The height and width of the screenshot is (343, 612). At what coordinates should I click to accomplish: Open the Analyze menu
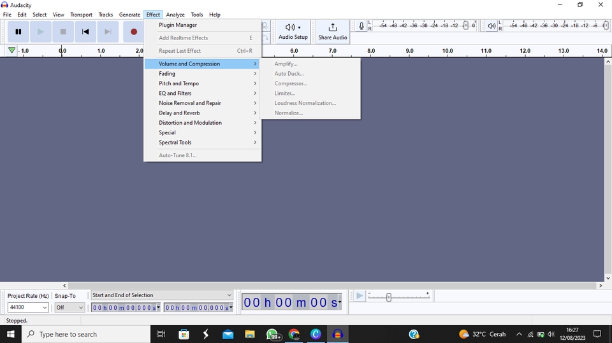click(175, 15)
